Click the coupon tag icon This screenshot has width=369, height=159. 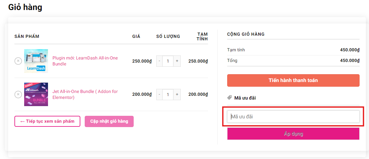click(x=229, y=98)
